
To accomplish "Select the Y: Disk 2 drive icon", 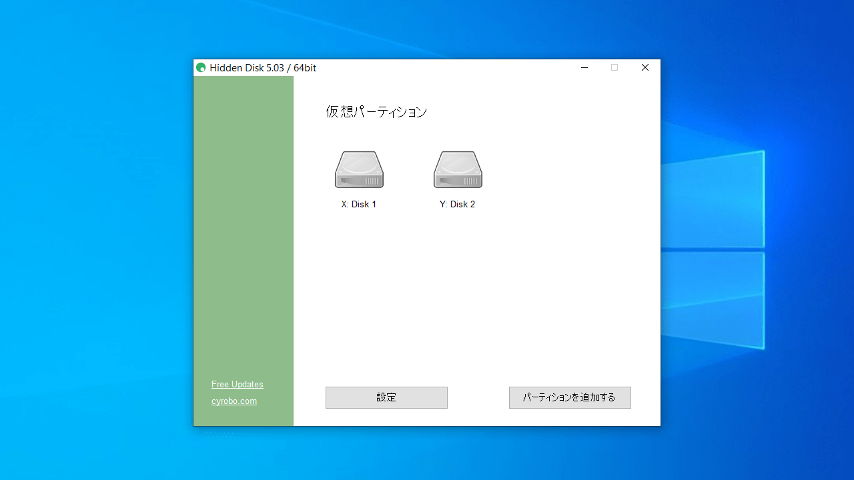I will 458,170.
